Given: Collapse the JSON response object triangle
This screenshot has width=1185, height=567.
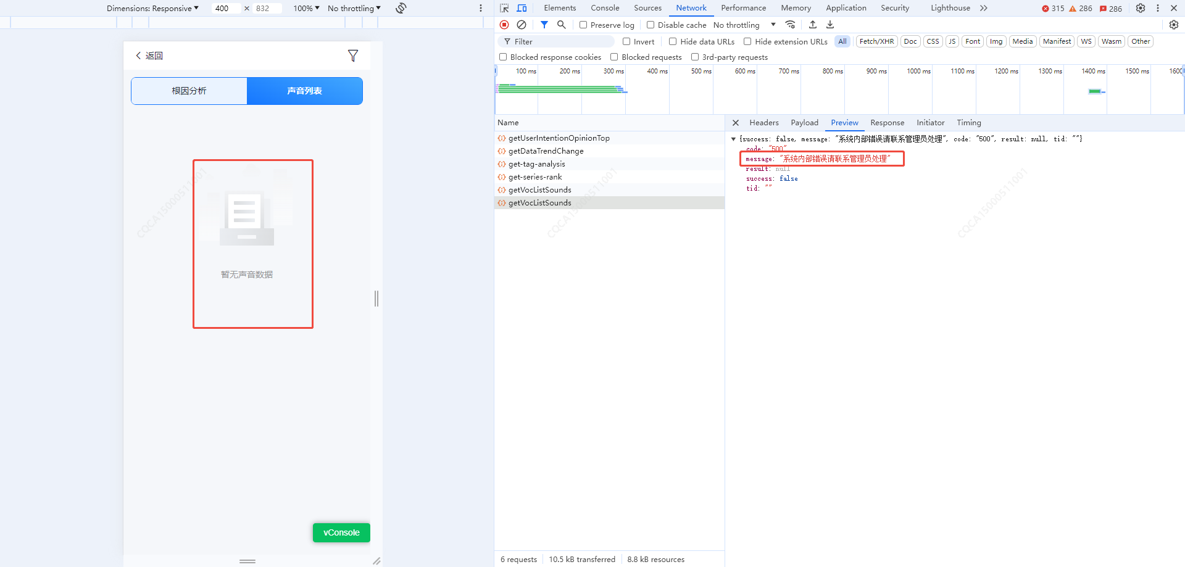Looking at the screenshot, I should [733, 139].
